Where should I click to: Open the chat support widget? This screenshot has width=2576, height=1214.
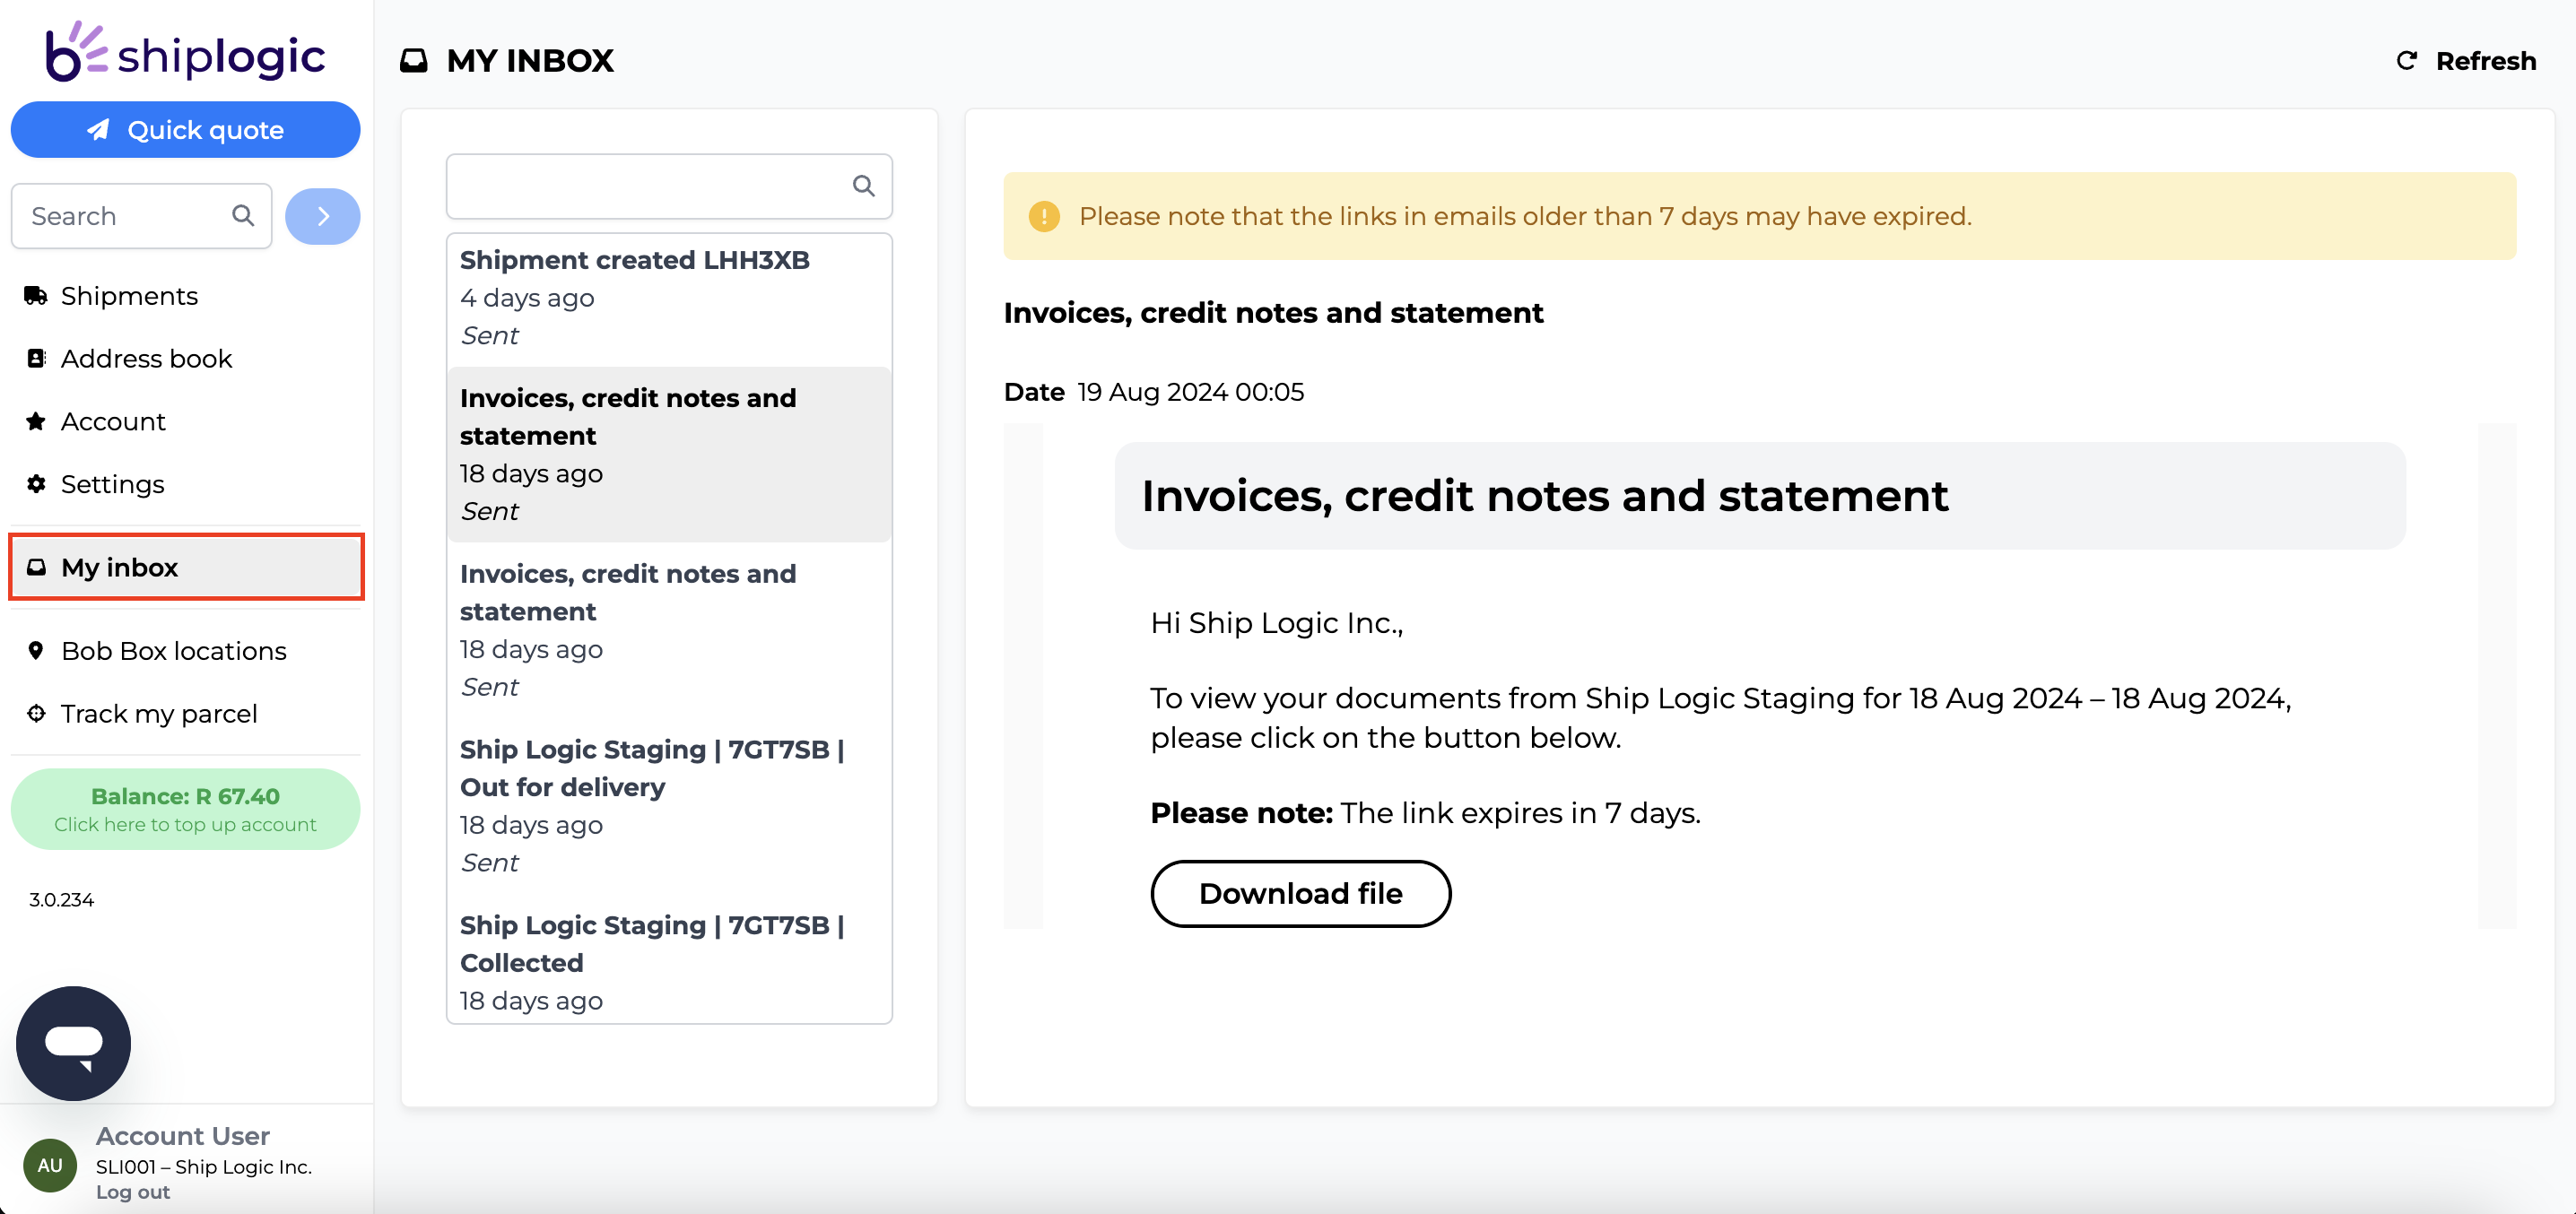[x=73, y=1043]
